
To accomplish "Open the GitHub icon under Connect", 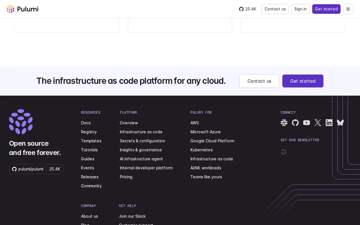I will tap(295, 123).
